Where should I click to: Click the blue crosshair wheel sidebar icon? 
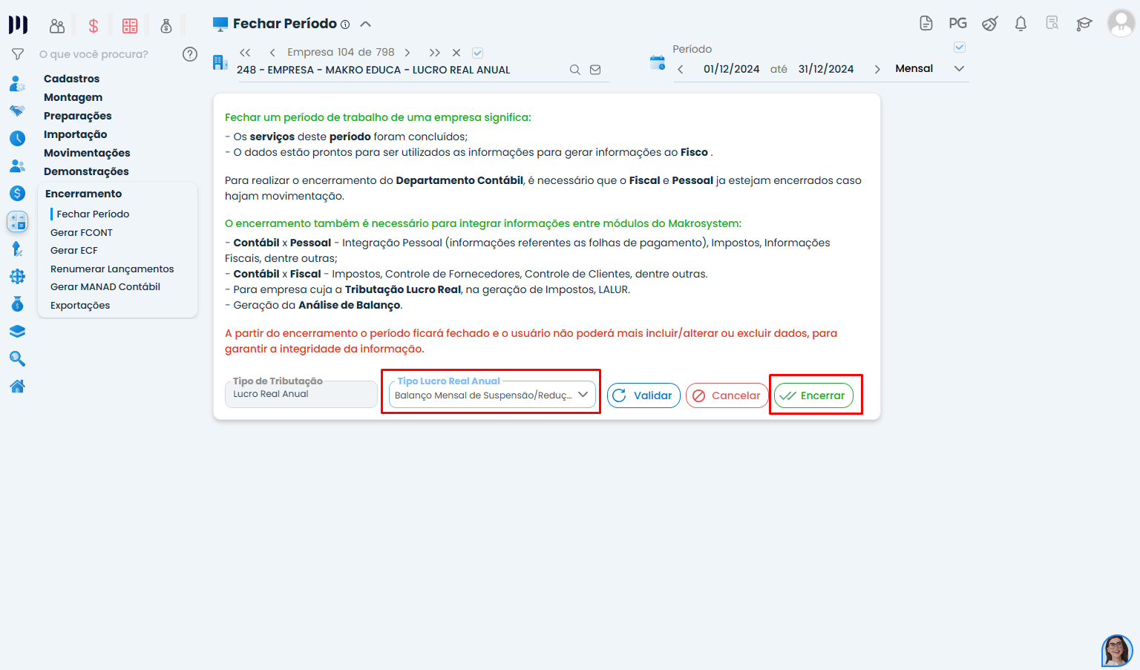point(17,276)
